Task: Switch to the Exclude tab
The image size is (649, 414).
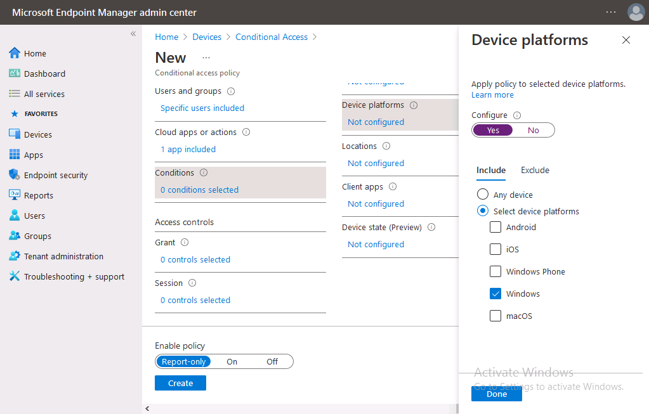Action: (535, 170)
